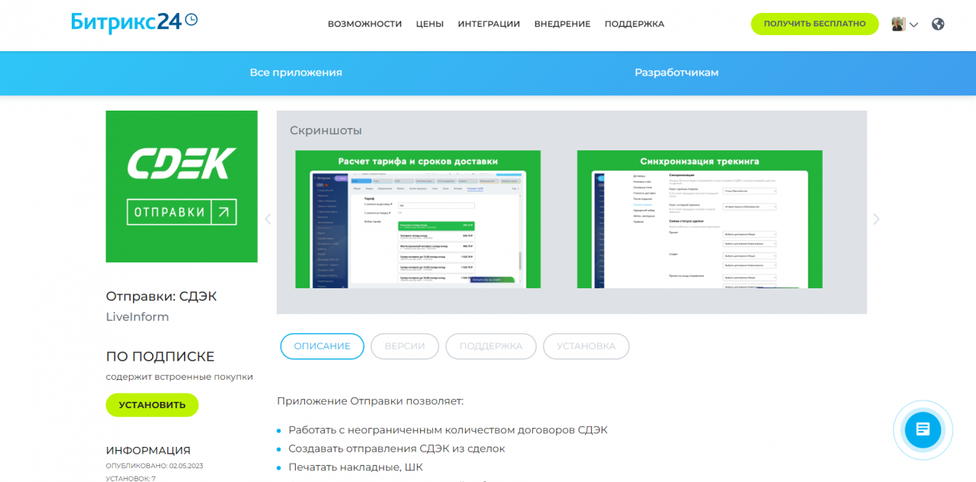The height and width of the screenshot is (482, 976).
Task: Show previous screenshot with left arrow
Action: 268,219
